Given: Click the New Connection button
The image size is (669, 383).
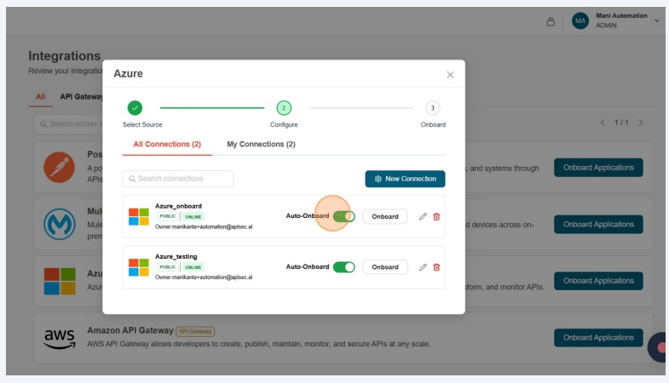Looking at the screenshot, I should coord(405,179).
